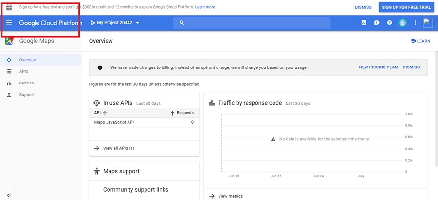438x200 pixels.
Task: Go to Metrics in the sidebar
Action: tap(26, 83)
